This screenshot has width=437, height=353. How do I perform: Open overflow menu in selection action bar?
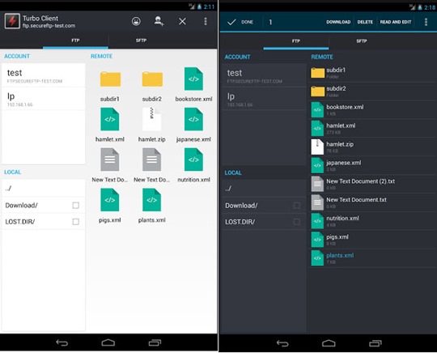tap(426, 22)
